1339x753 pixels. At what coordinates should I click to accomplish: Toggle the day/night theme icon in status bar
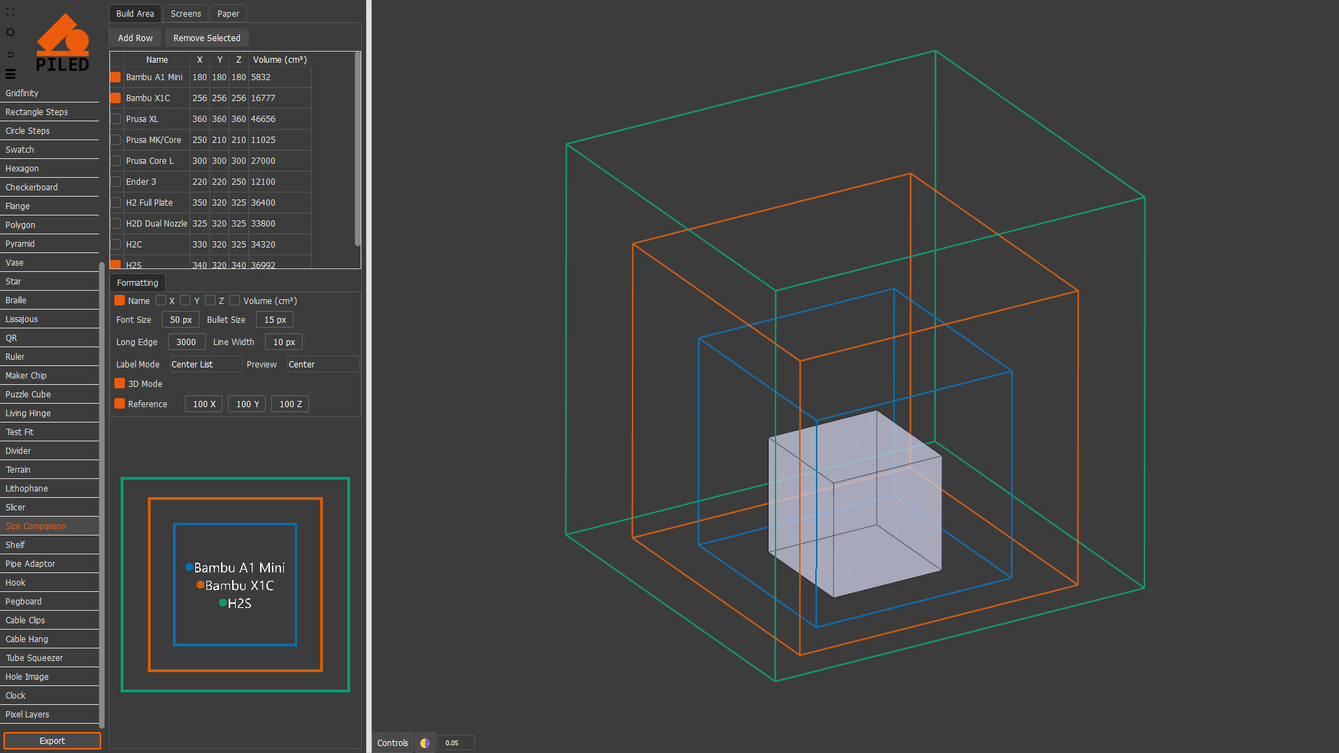(x=425, y=743)
